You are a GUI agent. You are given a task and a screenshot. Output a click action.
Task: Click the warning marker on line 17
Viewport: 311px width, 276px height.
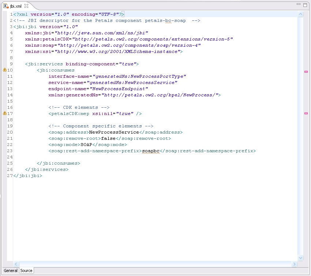[x=4, y=113]
